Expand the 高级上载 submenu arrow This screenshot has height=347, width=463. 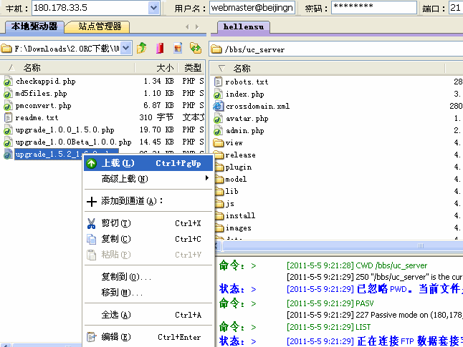click(207, 178)
